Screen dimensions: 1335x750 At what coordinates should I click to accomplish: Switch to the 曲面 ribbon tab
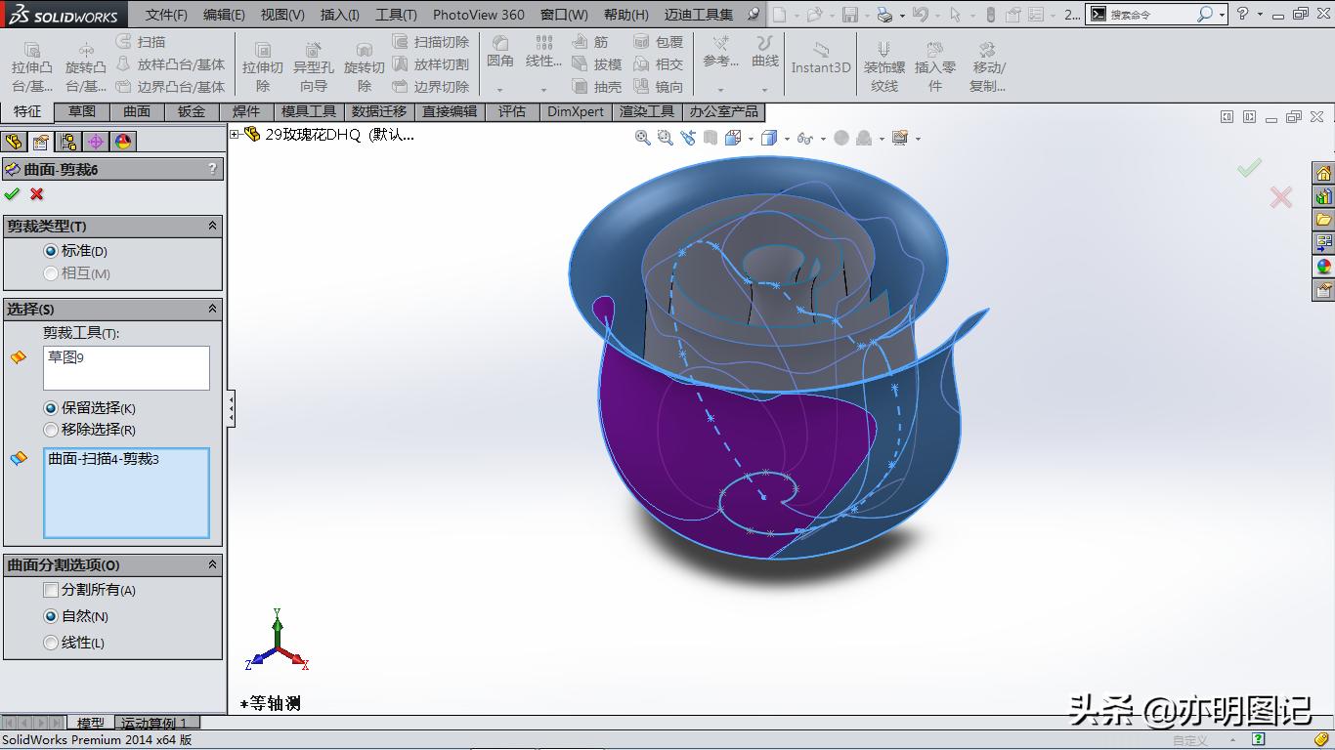click(x=136, y=111)
